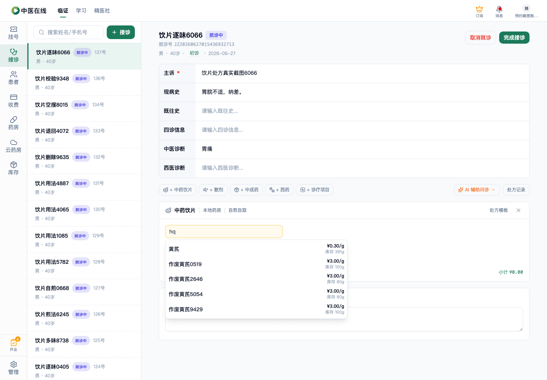Select patient 饮片校验9348

coord(84,82)
